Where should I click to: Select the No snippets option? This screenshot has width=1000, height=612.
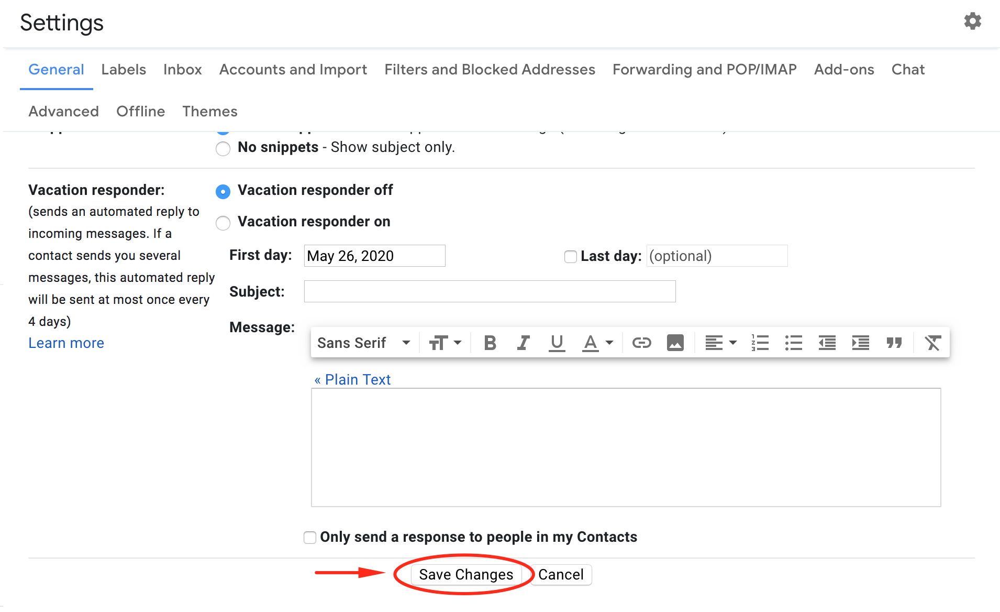223,149
